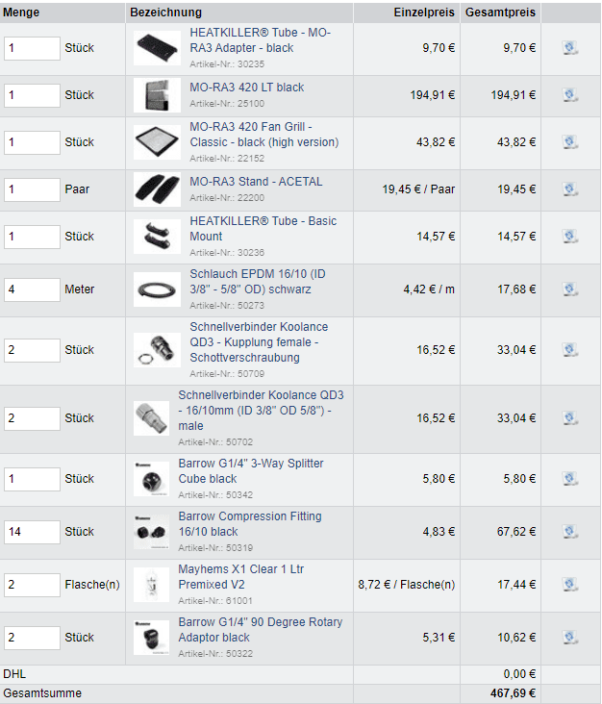This screenshot has height=704, width=602.
Task: Click refresh icon for MO-RA3 420 LT black row
Action: coord(570,95)
